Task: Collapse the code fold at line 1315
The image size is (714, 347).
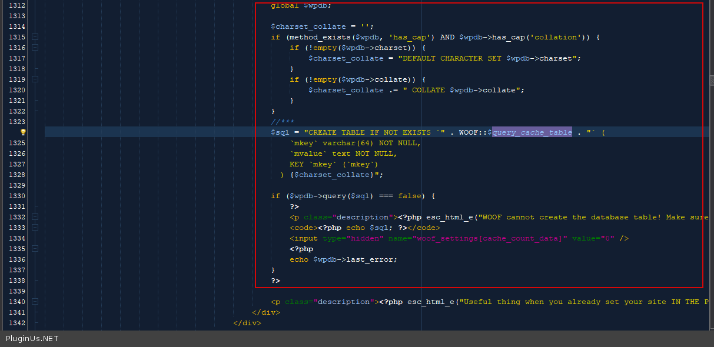Action: click(x=35, y=37)
